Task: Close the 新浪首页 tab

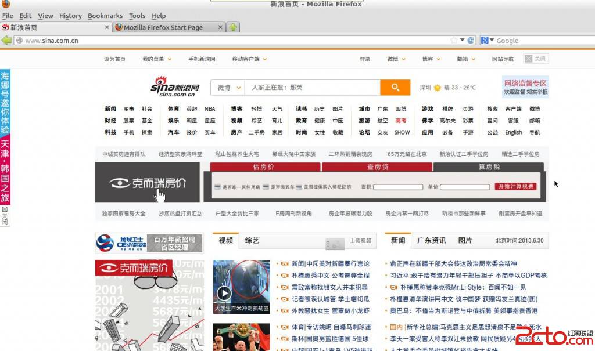Action: [x=107, y=27]
